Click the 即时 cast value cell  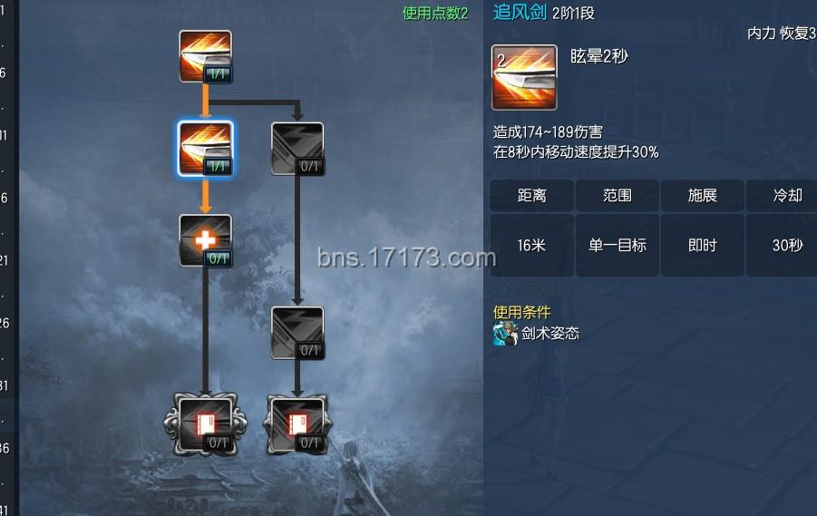[703, 245]
